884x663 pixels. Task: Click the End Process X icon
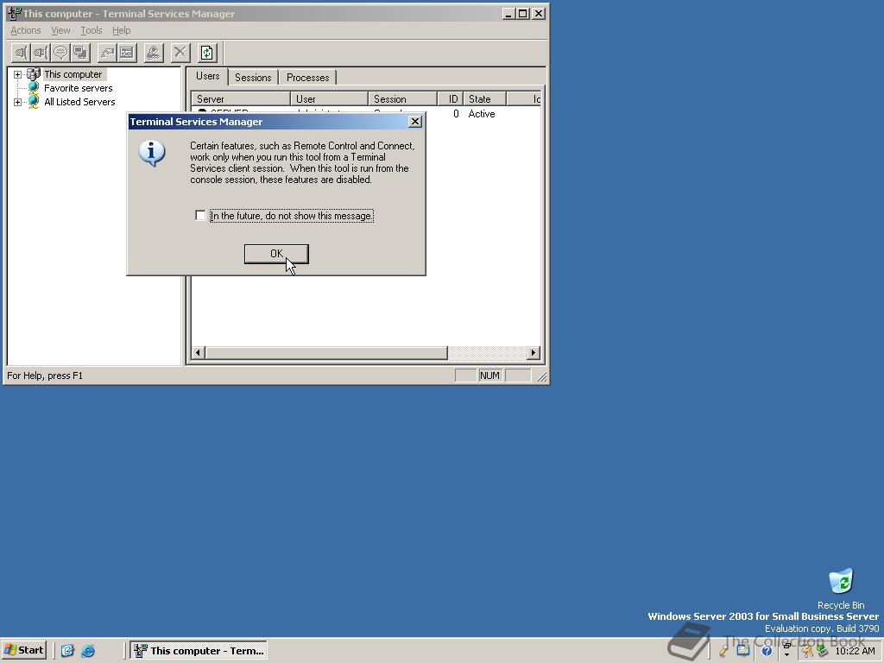click(180, 53)
